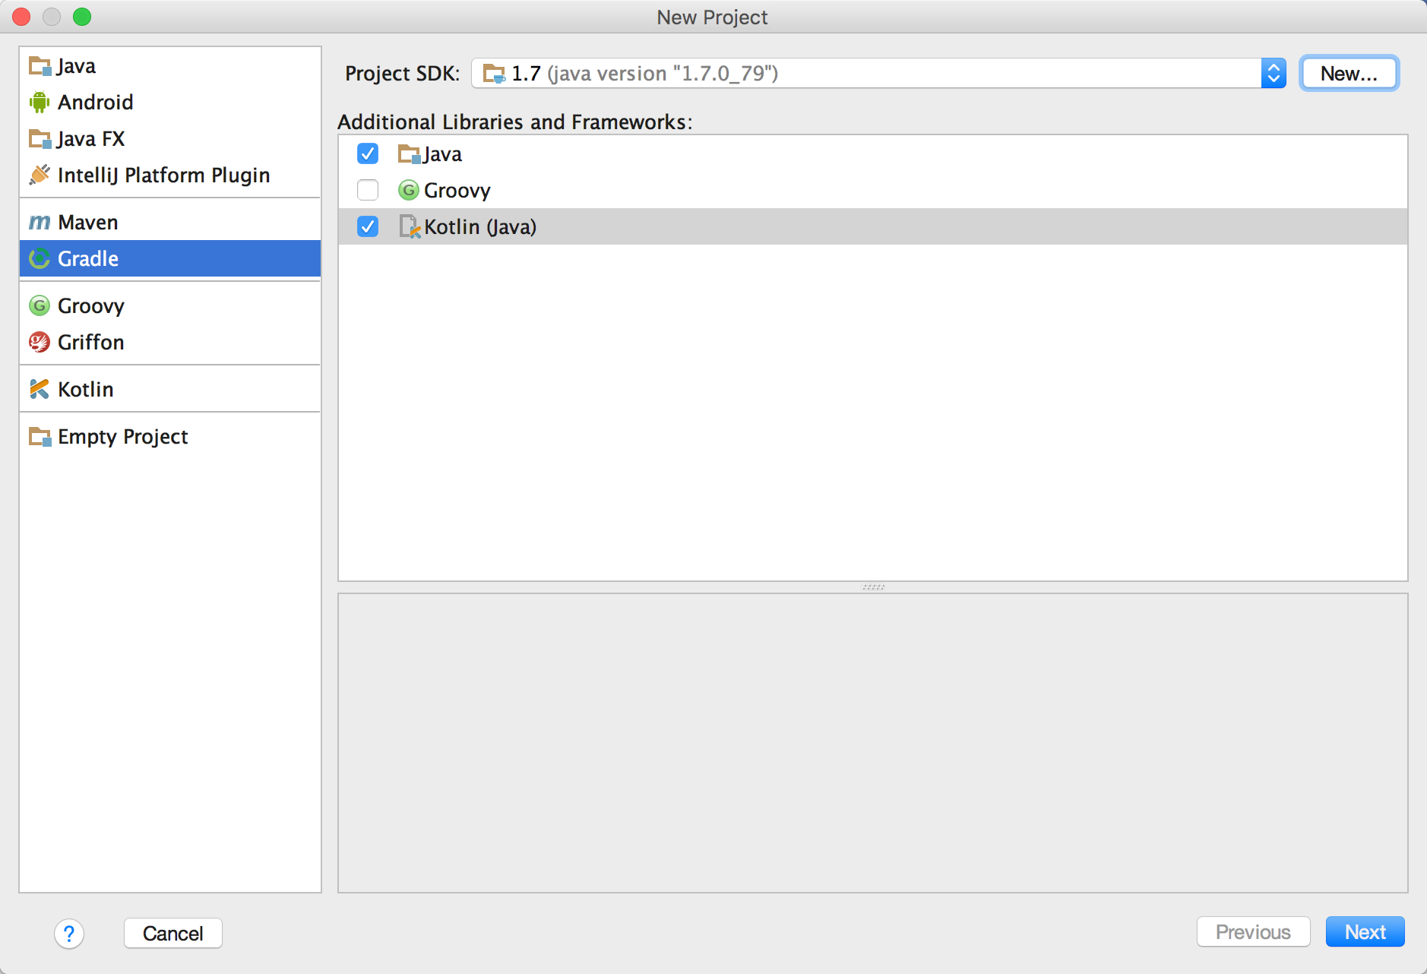Open help with the question mark button
Screen dimensions: 1427x974
point(69,934)
